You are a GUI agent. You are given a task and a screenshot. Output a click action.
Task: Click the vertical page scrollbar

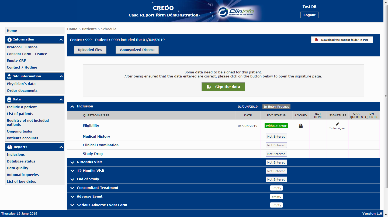pos(386,96)
